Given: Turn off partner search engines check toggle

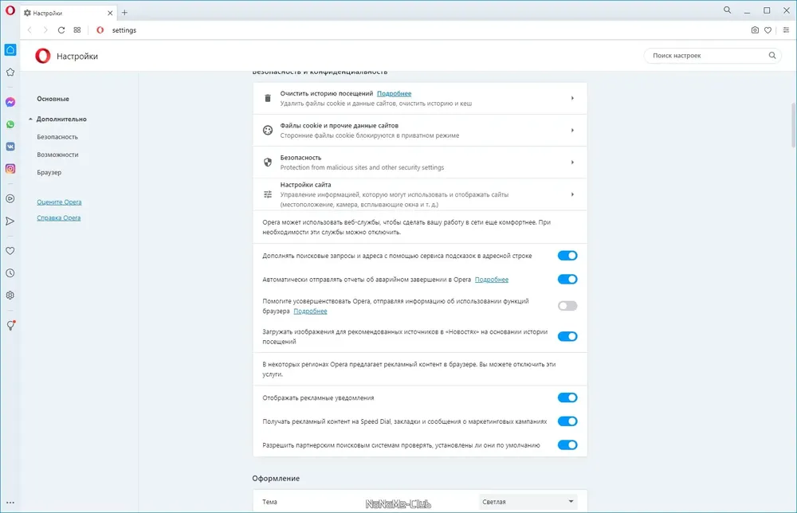Looking at the screenshot, I should [x=567, y=445].
